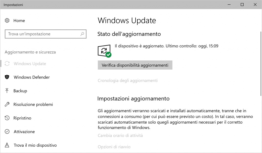Click the Risoluzione problemi wrench icon
The width and height of the screenshot is (262, 153).
tap(7, 104)
